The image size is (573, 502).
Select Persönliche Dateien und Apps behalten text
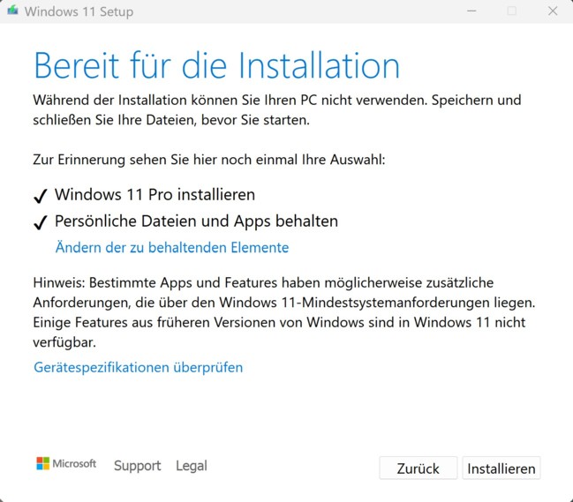point(196,221)
